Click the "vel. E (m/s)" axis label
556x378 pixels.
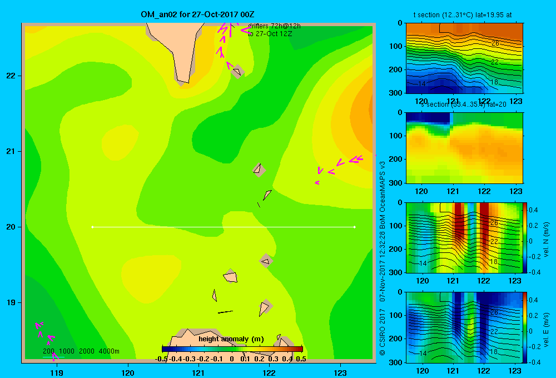546,330
